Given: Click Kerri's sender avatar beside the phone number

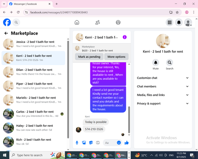Looking at the screenshot, I should click(x=78, y=130).
